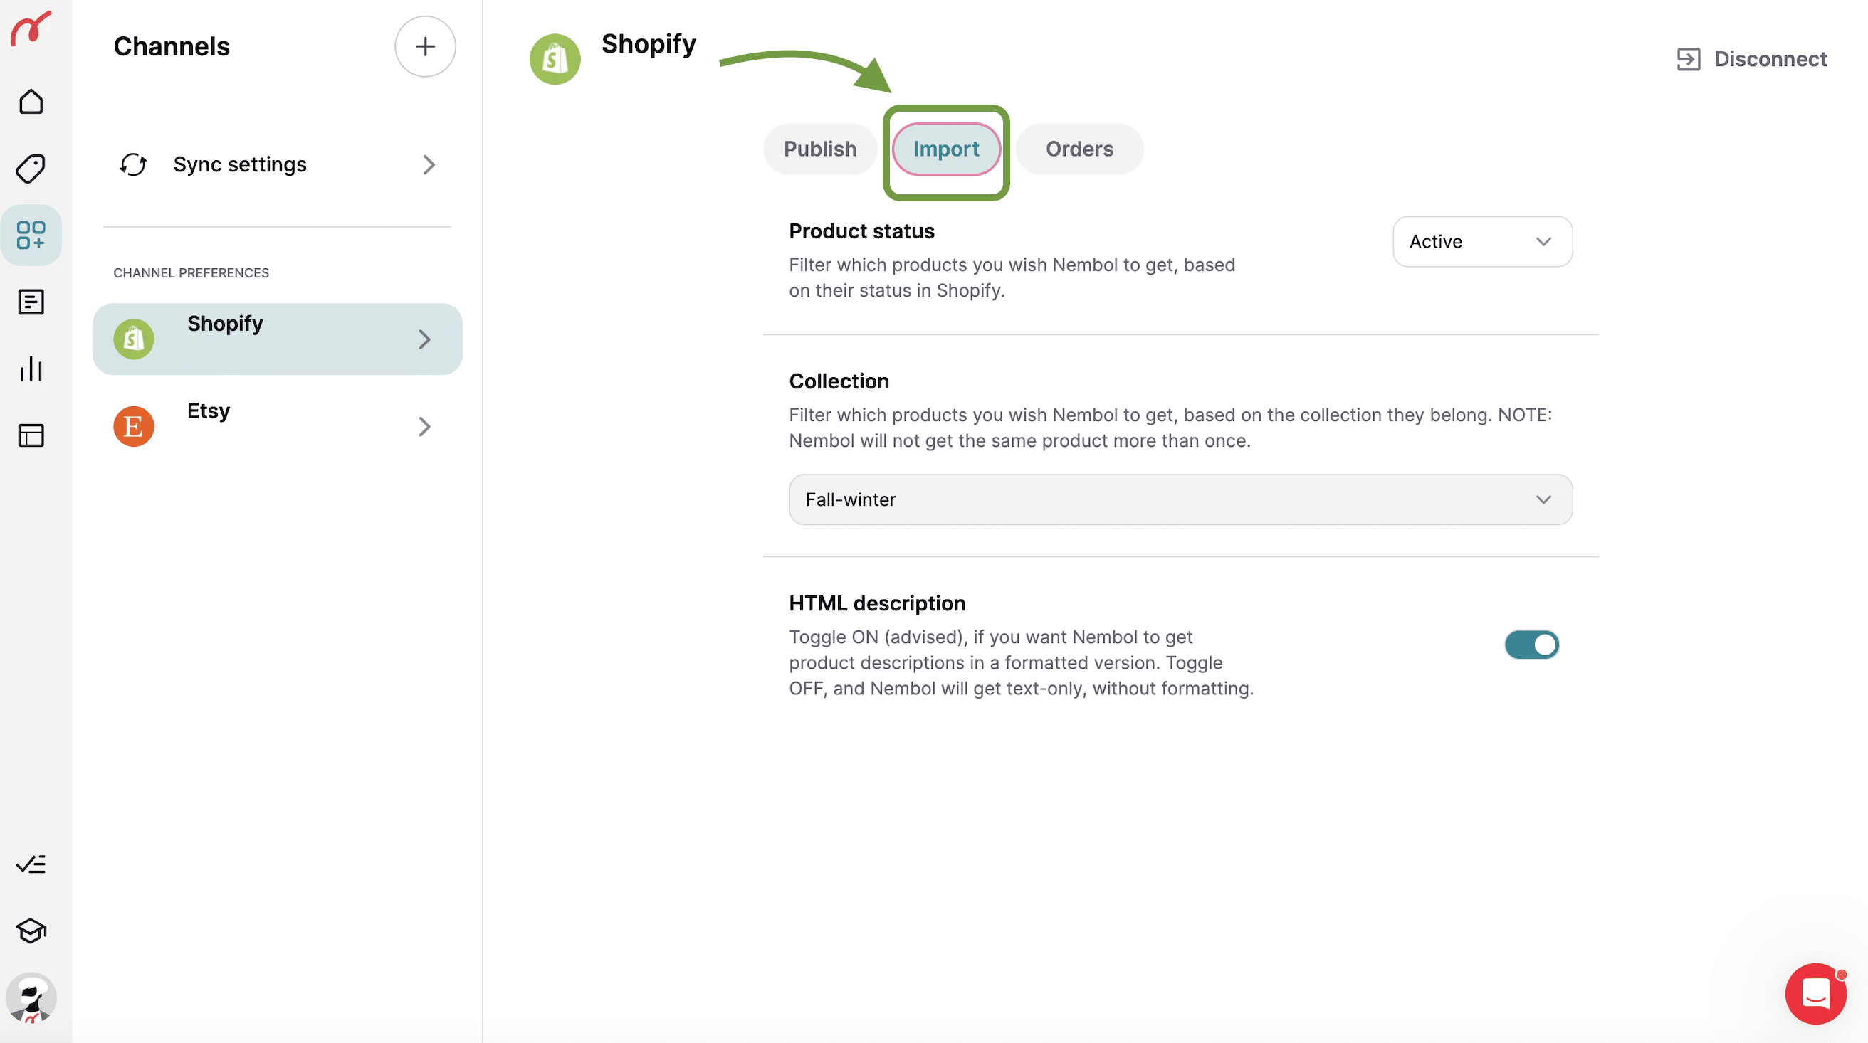This screenshot has height=1043, width=1868.
Task: Click the Sync settings refresh icon
Action: pos(133,164)
